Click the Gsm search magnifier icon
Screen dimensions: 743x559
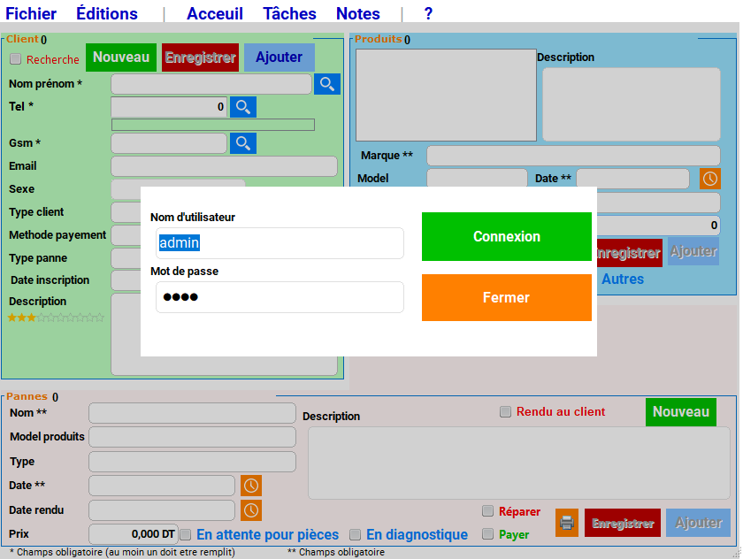[x=243, y=143]
